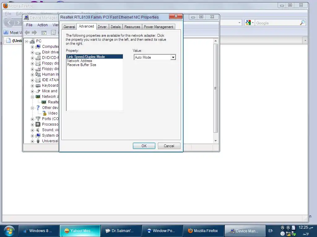Select the Realtek network adapter entry

tap(53, 102)
